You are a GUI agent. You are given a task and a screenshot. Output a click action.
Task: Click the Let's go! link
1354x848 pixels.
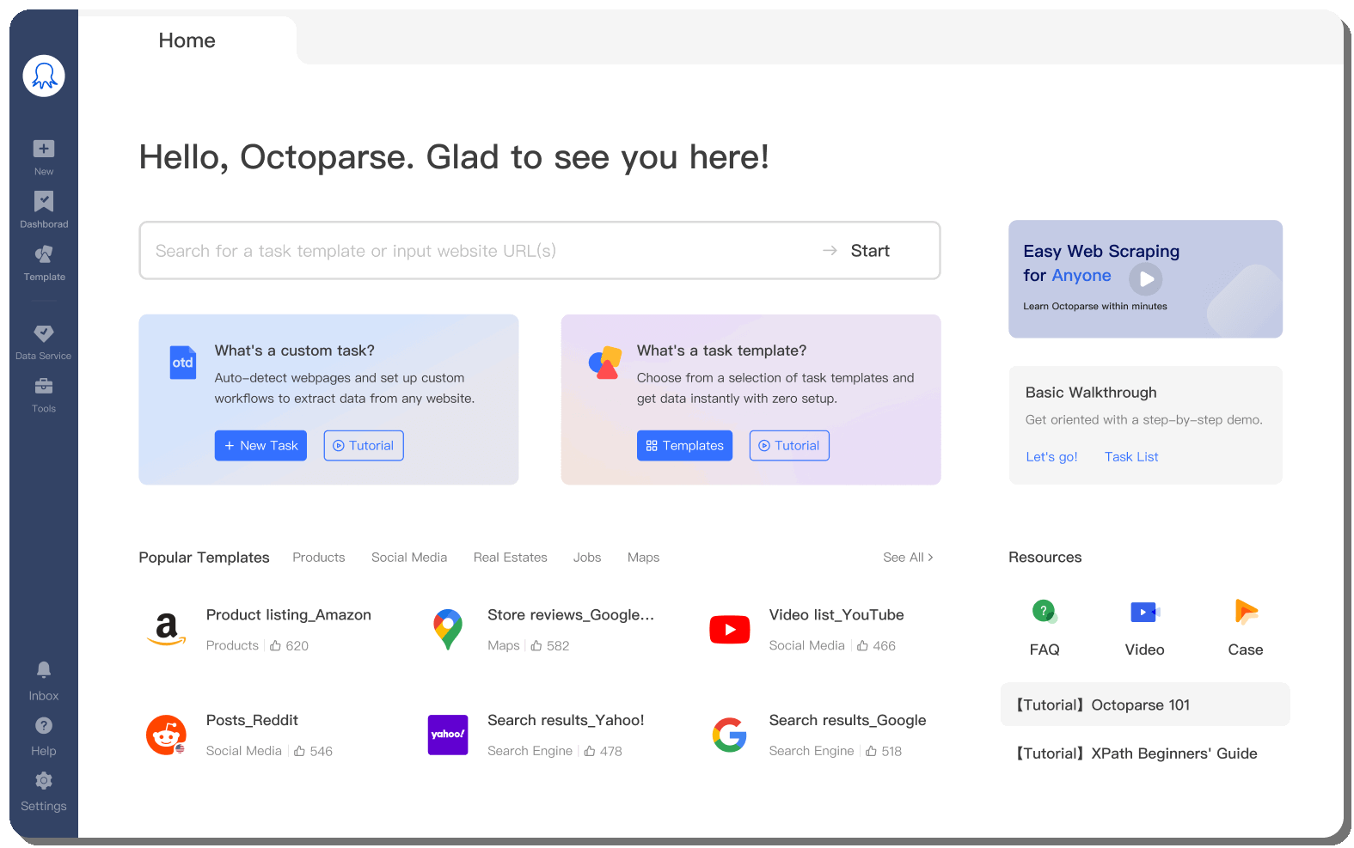[1051, 457]
